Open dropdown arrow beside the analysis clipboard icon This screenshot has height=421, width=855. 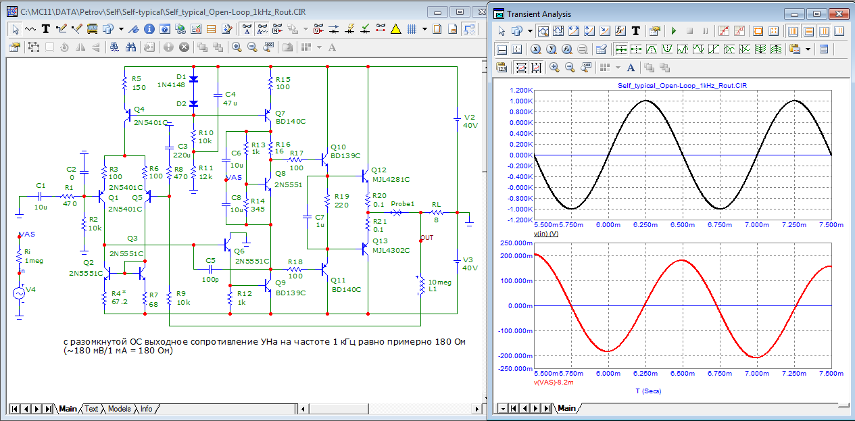tap(808, 49)
